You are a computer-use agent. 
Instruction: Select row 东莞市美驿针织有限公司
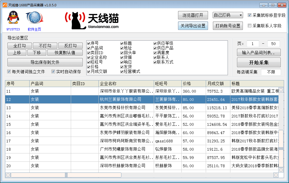coord(142,108)
